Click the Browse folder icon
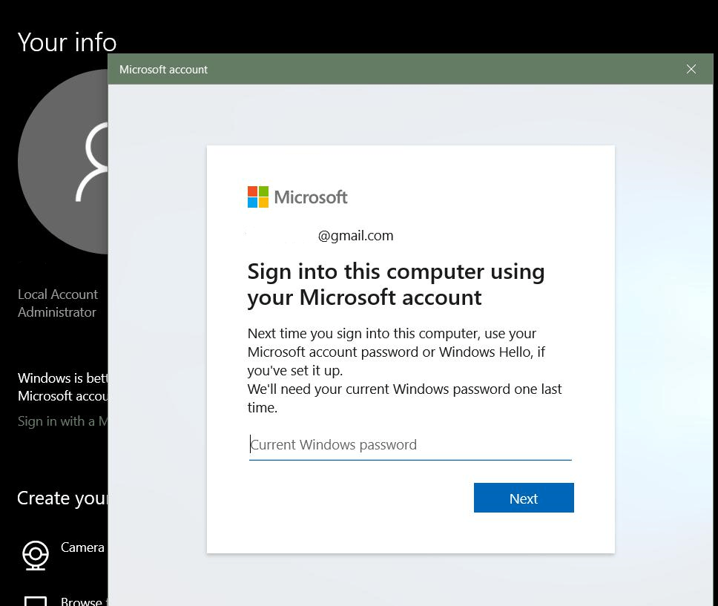Screen dimensions: 718x606 (x=36, y=601)
